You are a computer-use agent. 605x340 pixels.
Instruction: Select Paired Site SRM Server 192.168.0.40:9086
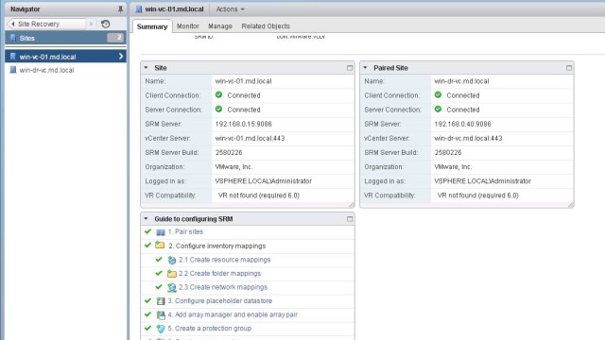point(462,124)
